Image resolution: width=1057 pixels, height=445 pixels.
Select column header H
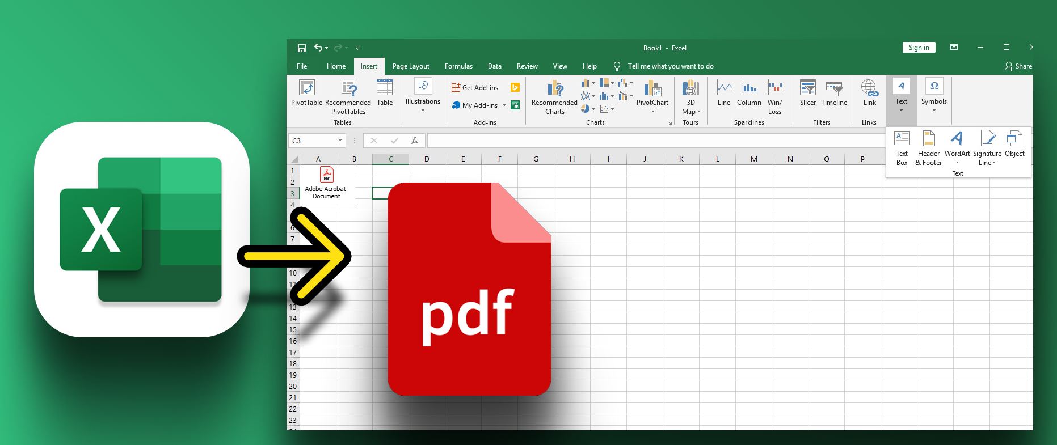click(x=572, y=159)
